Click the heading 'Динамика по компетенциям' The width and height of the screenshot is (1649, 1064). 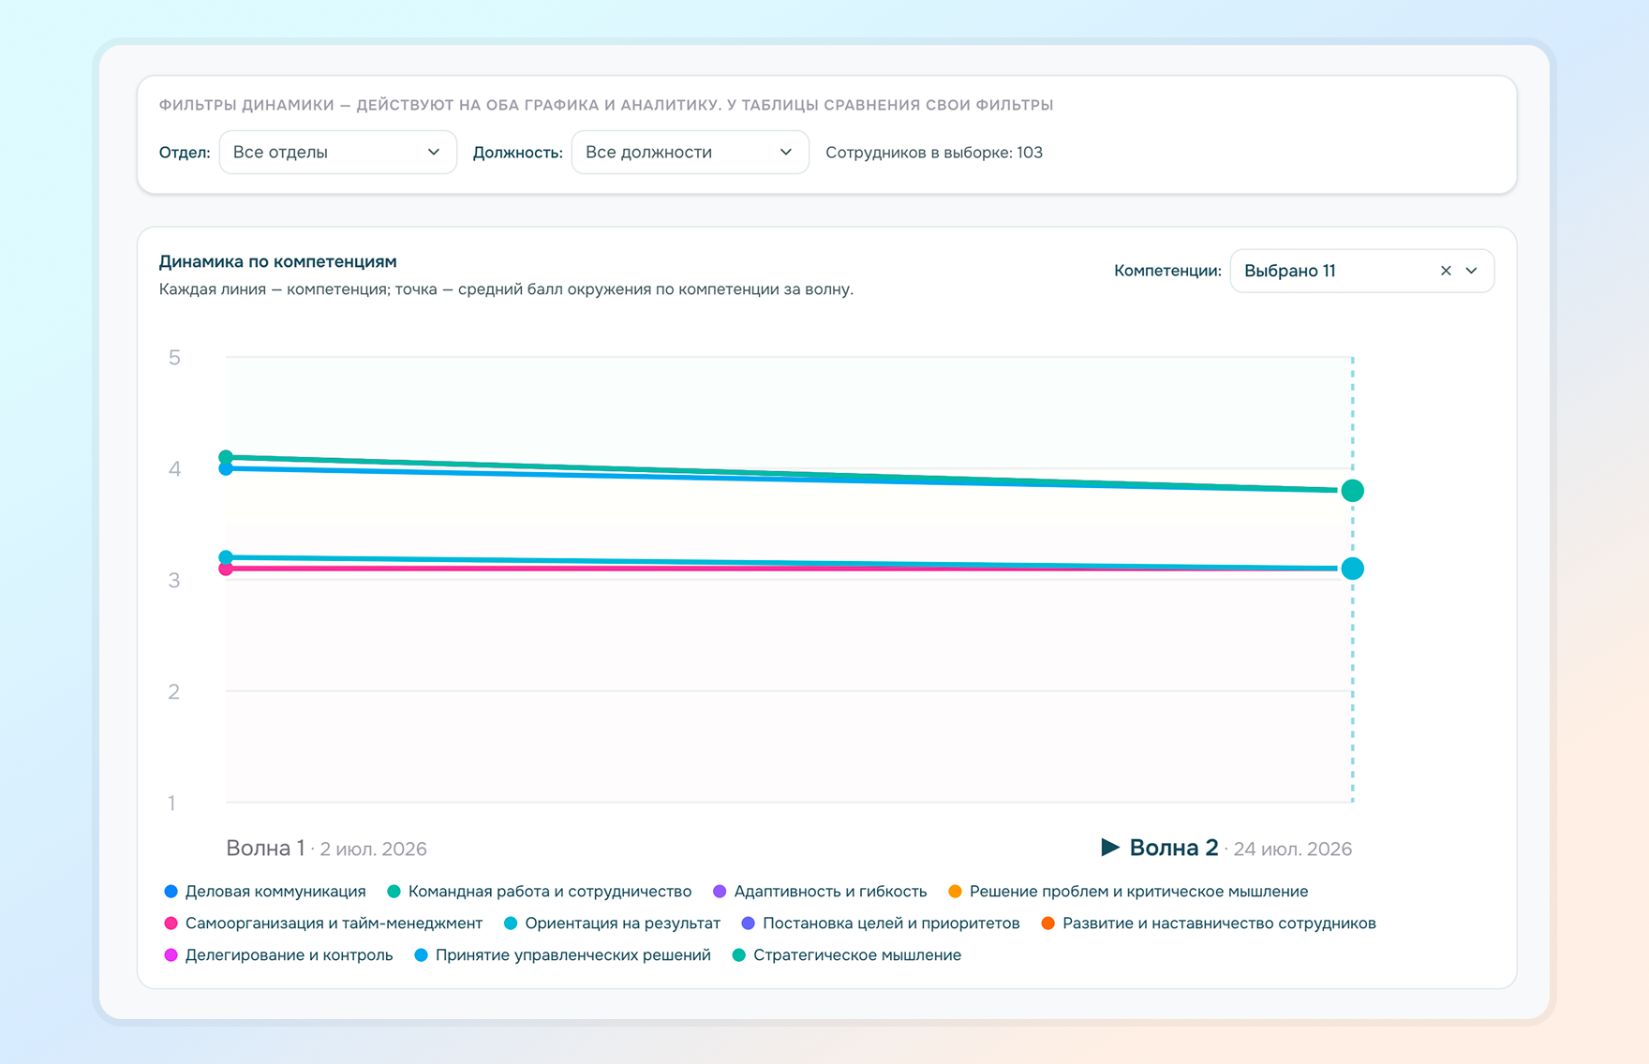277,261
